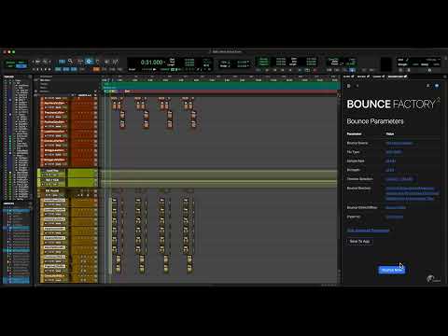Viewport: 448px width, 336px height.
Task: Enable Shuffle edit mode
Action: coord(10,63)
